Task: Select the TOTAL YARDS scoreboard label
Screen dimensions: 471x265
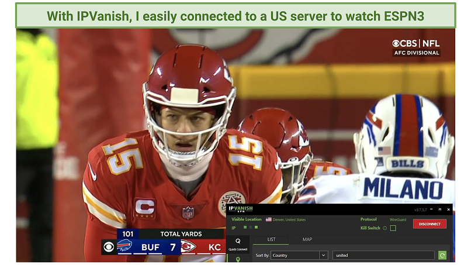Action: click(x=181, y=234)
